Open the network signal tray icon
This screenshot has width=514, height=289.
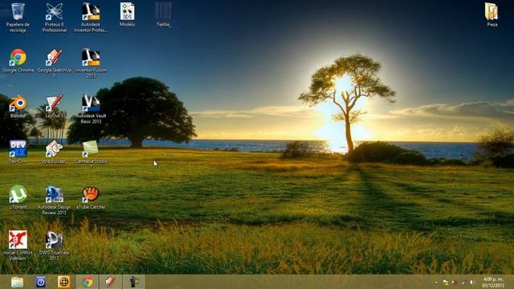coord(463,282)
